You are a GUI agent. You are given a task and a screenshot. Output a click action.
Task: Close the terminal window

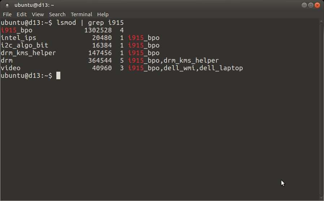317,5
